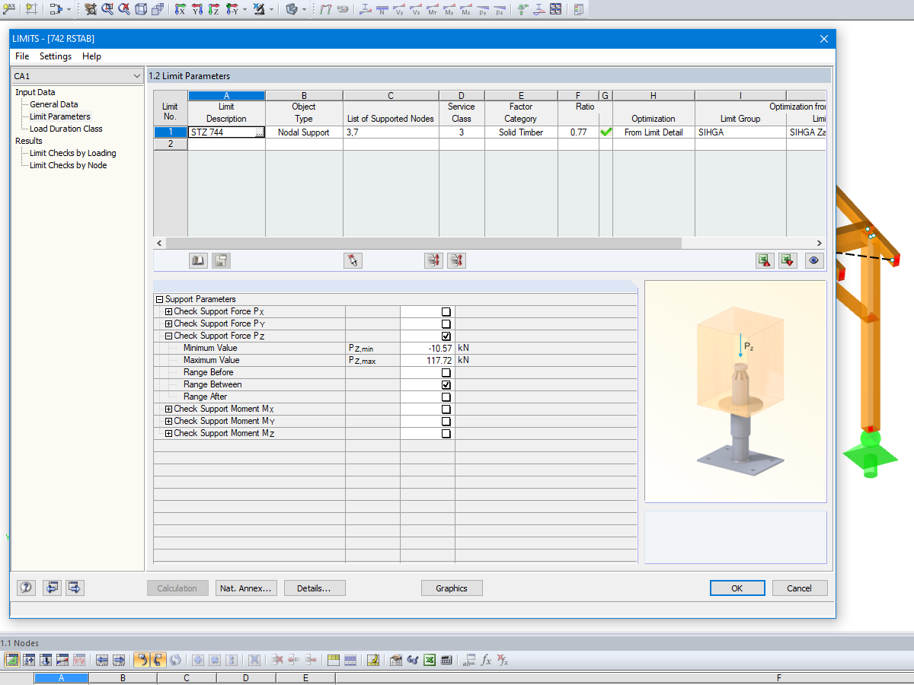Enable Check Support Force Px checkbox
914x685 pixels.
(x=446, y=311)
